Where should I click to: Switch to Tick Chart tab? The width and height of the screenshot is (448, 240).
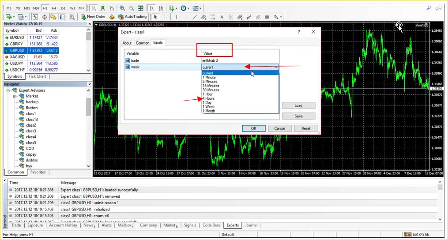point(37,76)
